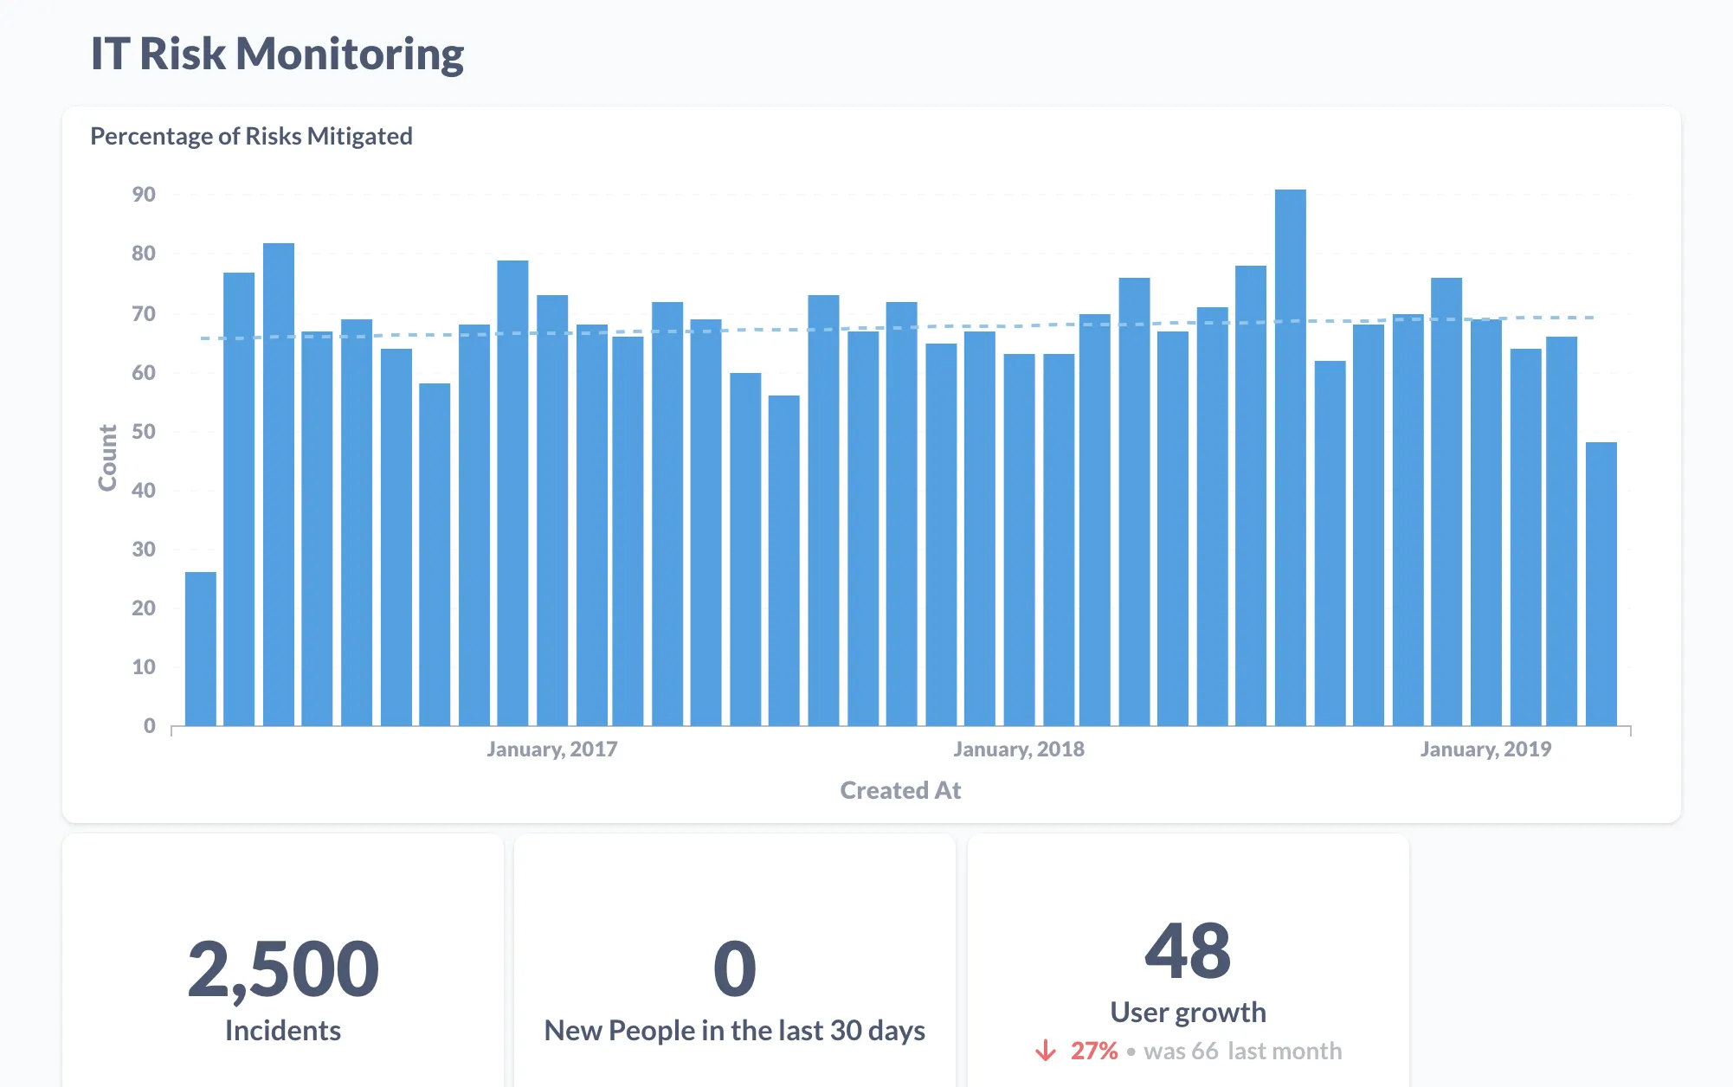Click the 48 user growth value

[1188, 951]
